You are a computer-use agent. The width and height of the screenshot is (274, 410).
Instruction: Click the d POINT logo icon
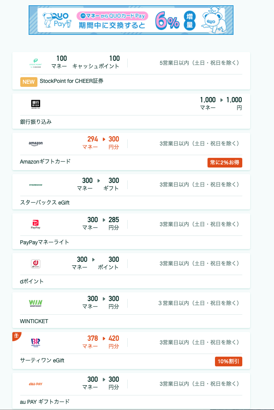(x=36, y=264)
